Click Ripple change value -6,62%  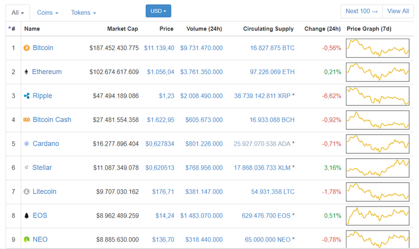click(x=332, y=96)
